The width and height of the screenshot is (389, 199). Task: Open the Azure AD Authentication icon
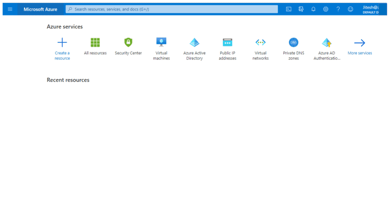(327, 43)
